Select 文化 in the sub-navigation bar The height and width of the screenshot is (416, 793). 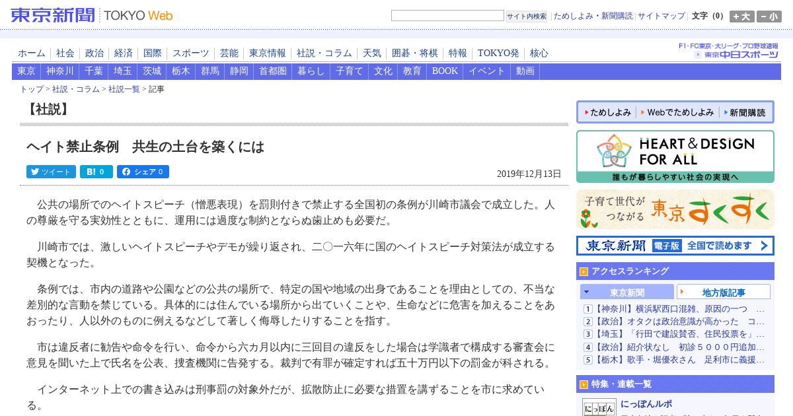tap(383, 71)
